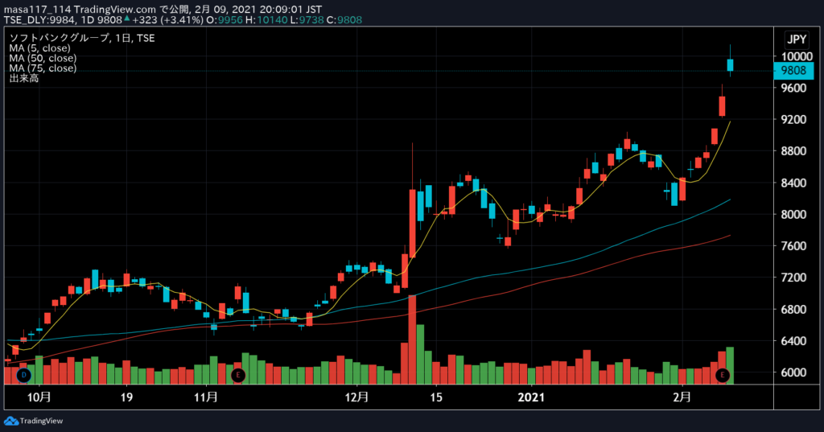This screenshot has height=432, width=824.
Task: Click the 6000 price axis label
Action: point(793,372)
